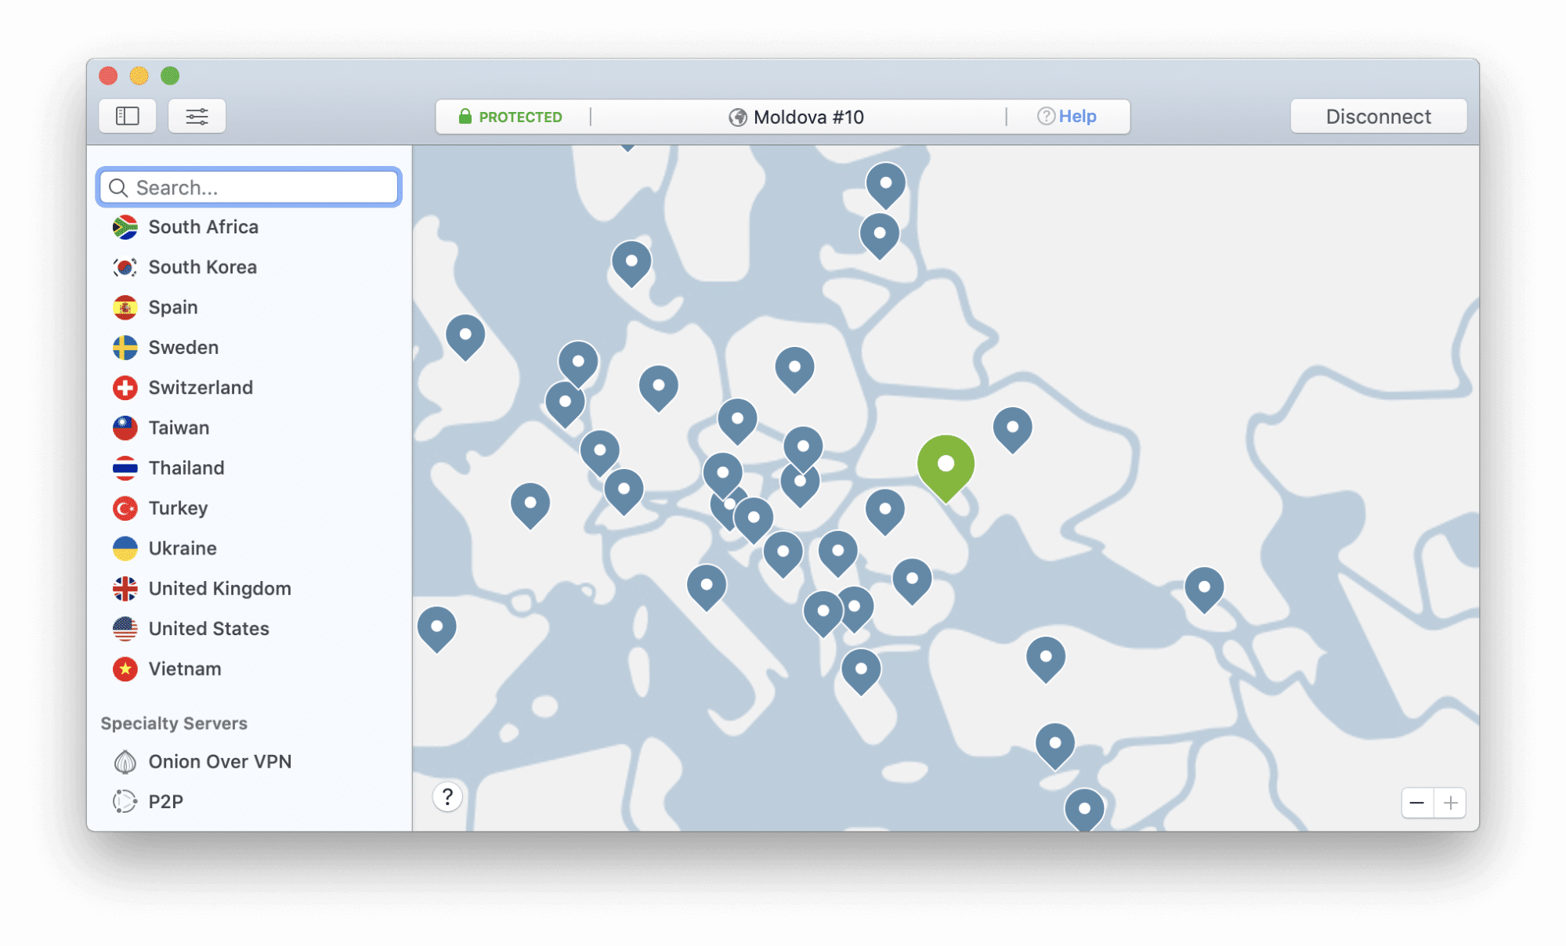The height and width of the screenshot is (946, 1566).
Task: Click the Onion Over VPN icon
Action: click(x=125, y=761)
